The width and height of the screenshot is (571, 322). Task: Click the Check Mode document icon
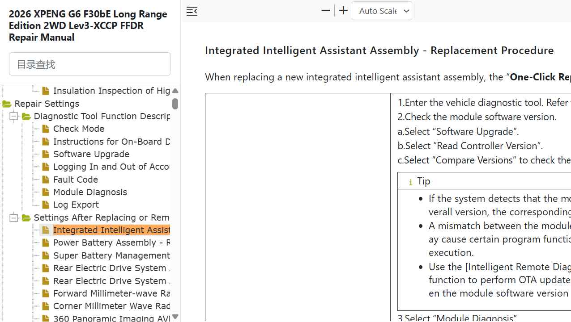coord(46,129)
